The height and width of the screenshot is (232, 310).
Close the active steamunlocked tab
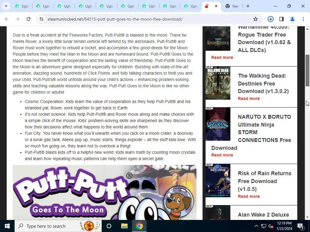pyautogui.click(x=216, y=6)
